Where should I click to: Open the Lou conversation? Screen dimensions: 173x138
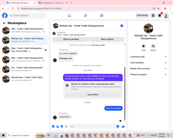pos(24,69)
